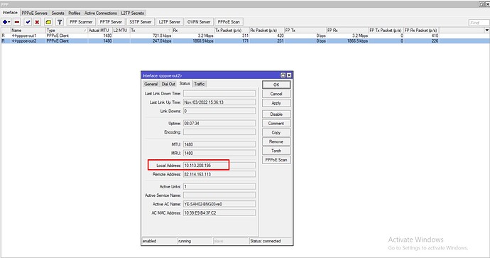Click the running status indicator
Image resolution: width=490 pixels, height=258 pixels.
[x=185, y=241]
